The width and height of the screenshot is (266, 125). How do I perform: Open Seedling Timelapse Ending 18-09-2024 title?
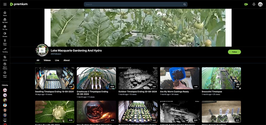click(54, 92)
